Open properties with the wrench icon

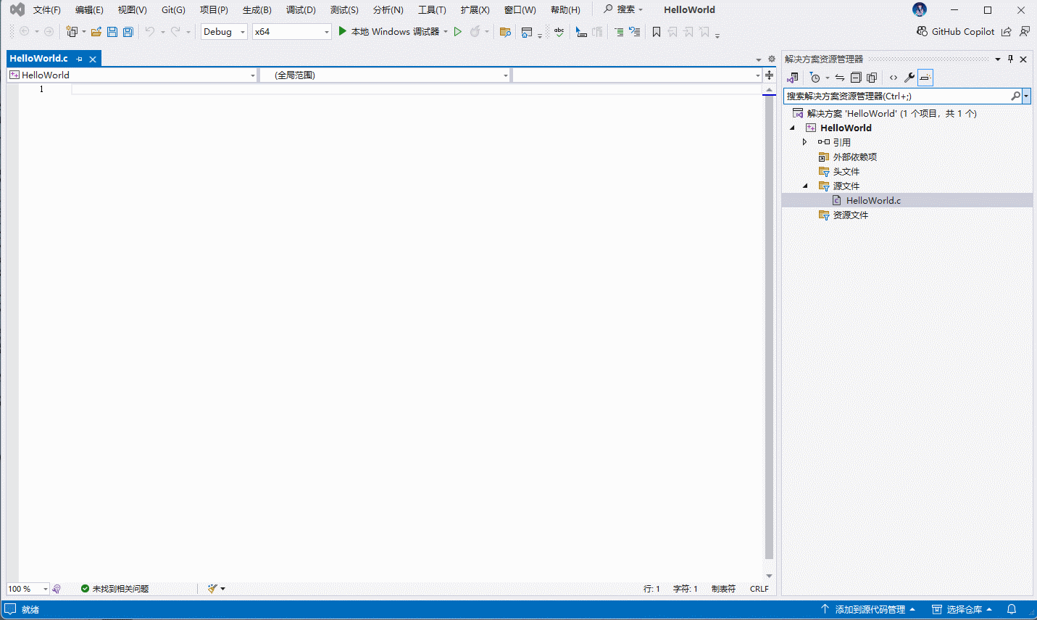(909, 78)
